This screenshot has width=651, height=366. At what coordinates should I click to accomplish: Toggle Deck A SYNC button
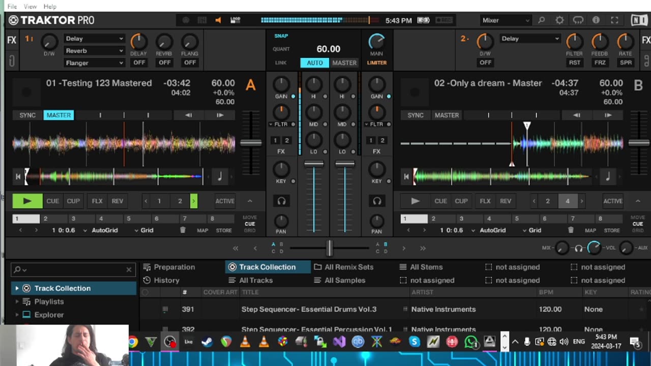[x=27, y=115]
